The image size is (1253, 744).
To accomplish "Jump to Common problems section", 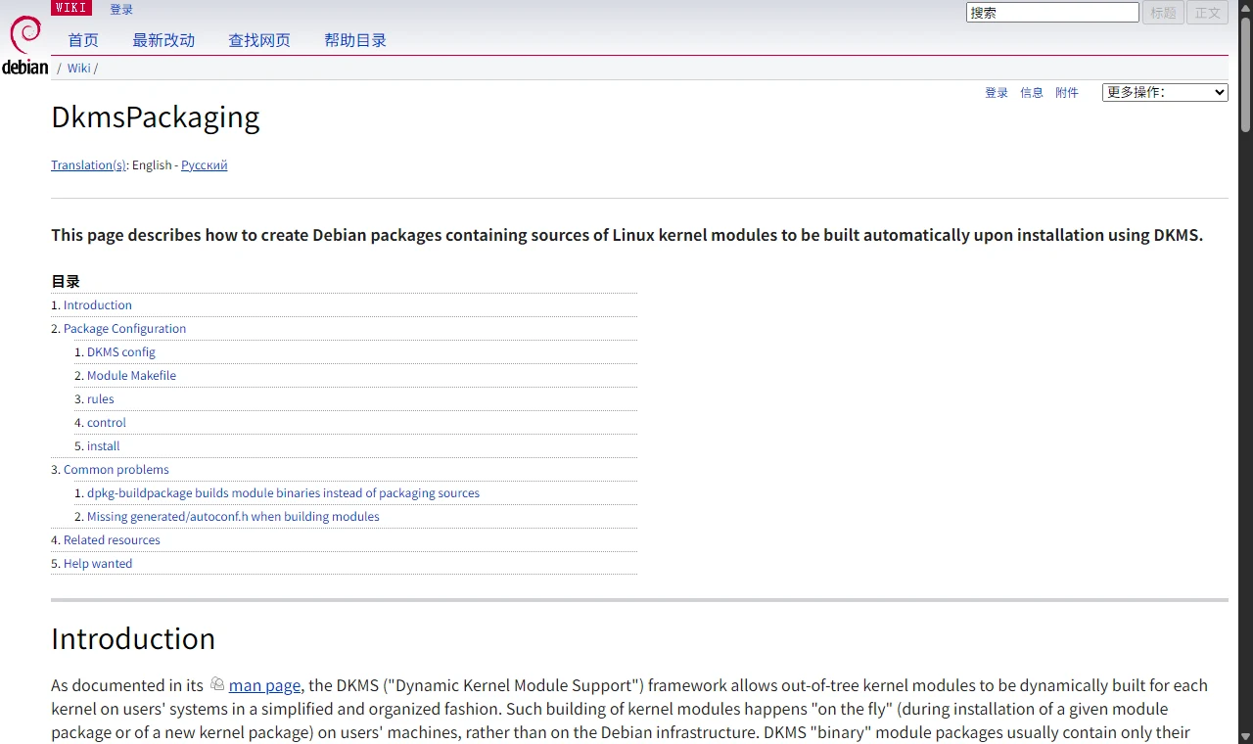I will (116, 470).
